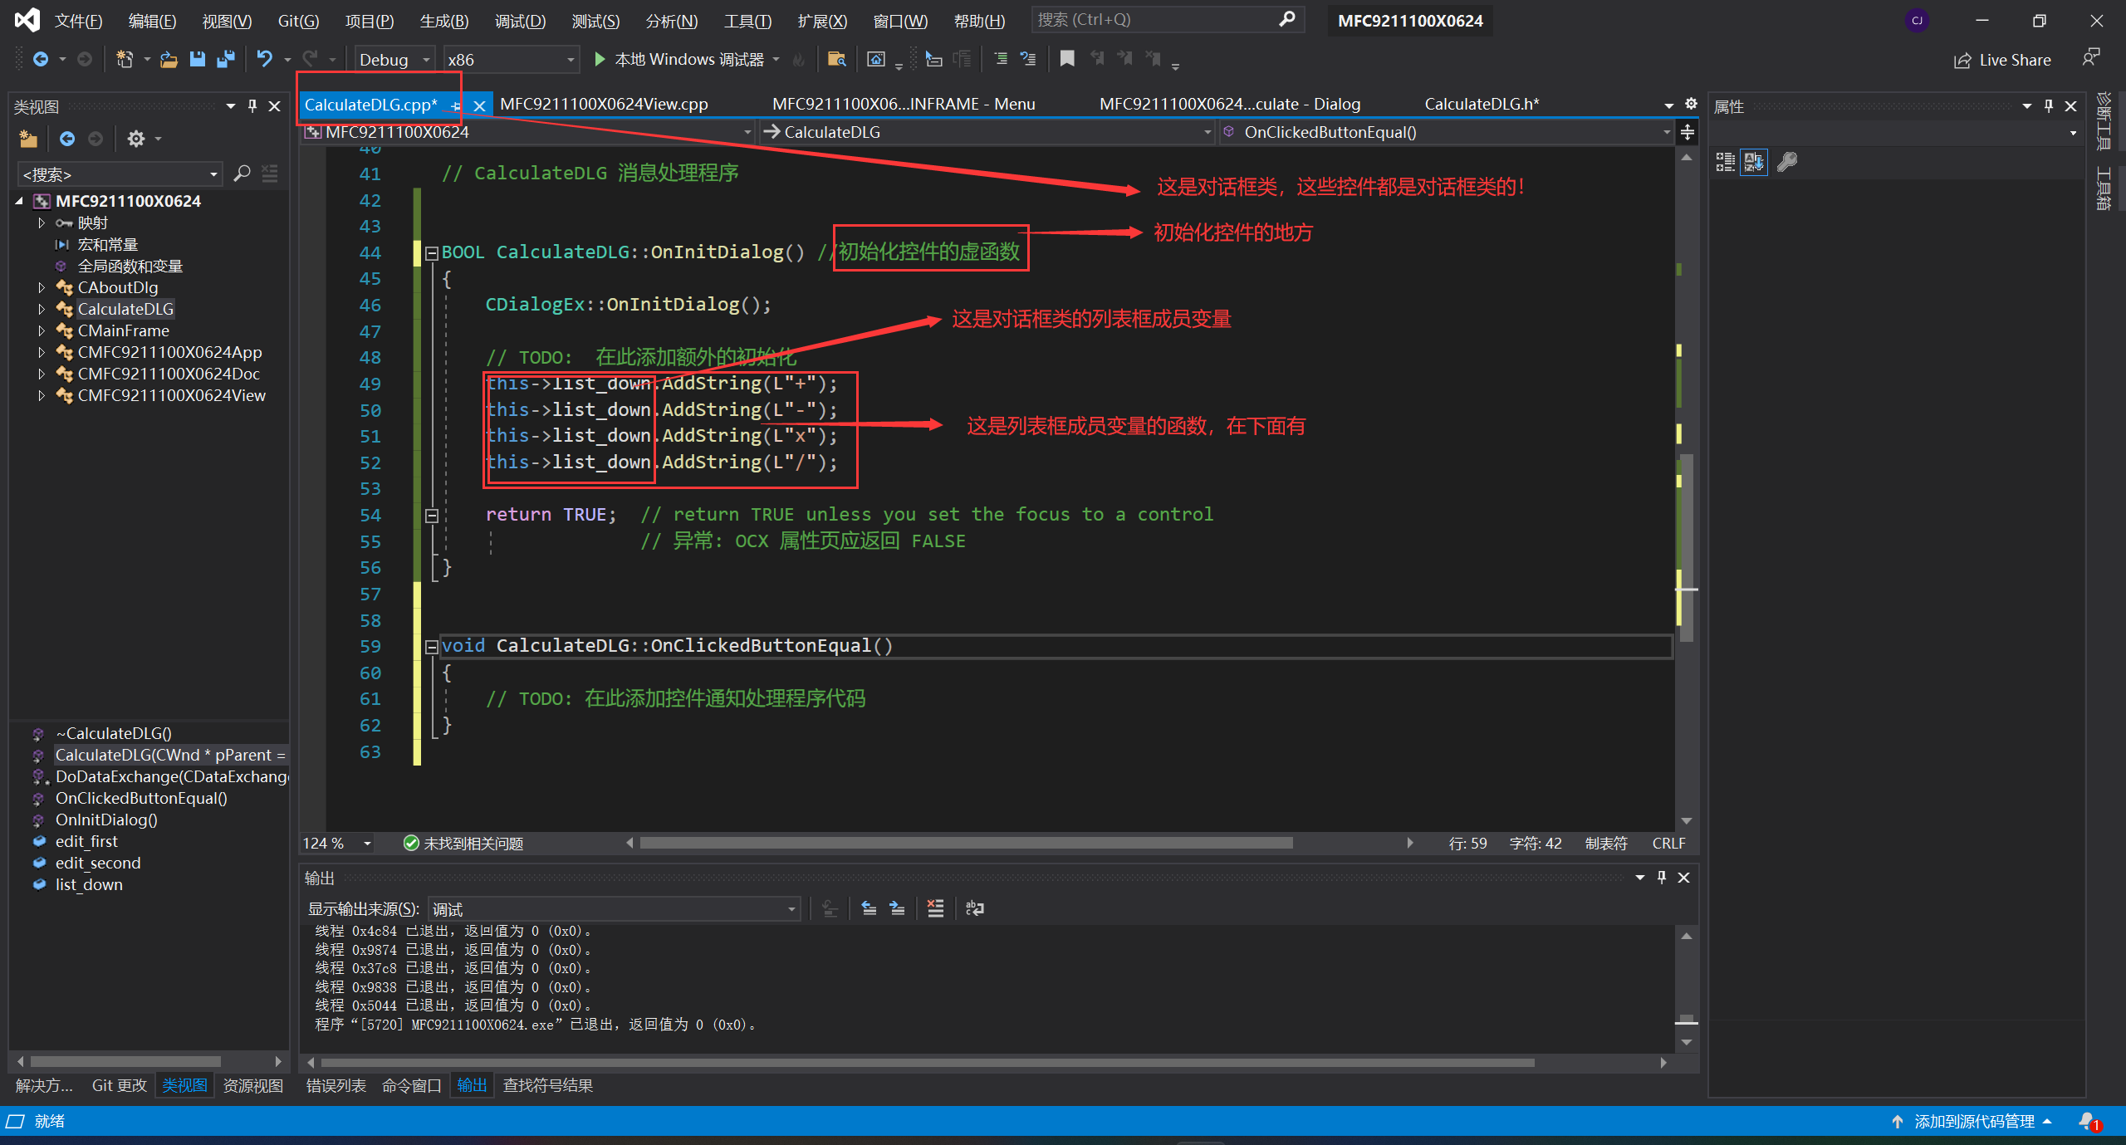
Task: Click the Open File folder icon
Action: tap(169, 59)
